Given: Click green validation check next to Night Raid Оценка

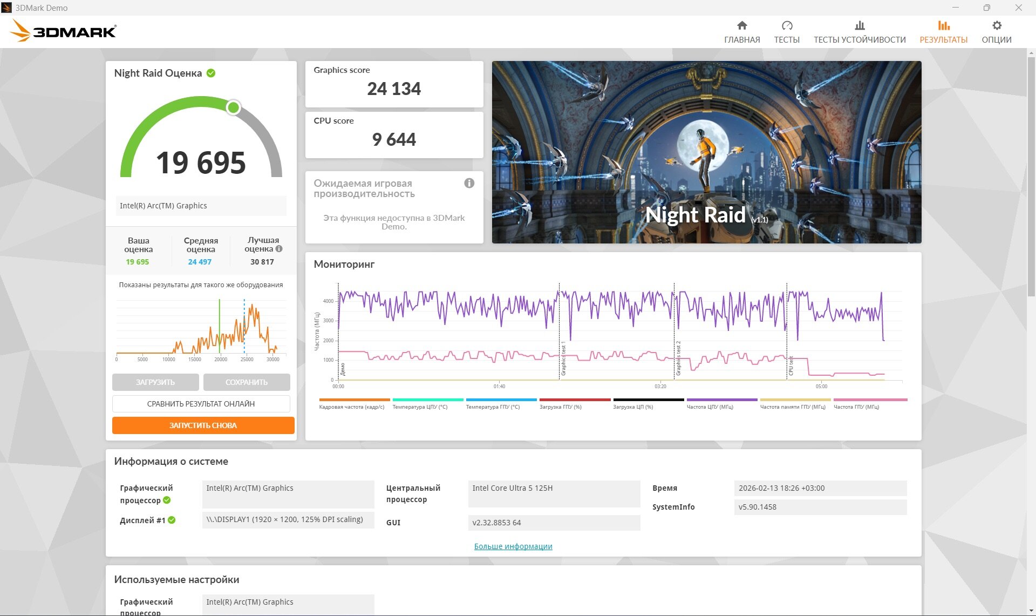Looking at the screenshot, I should pos(211,73).
